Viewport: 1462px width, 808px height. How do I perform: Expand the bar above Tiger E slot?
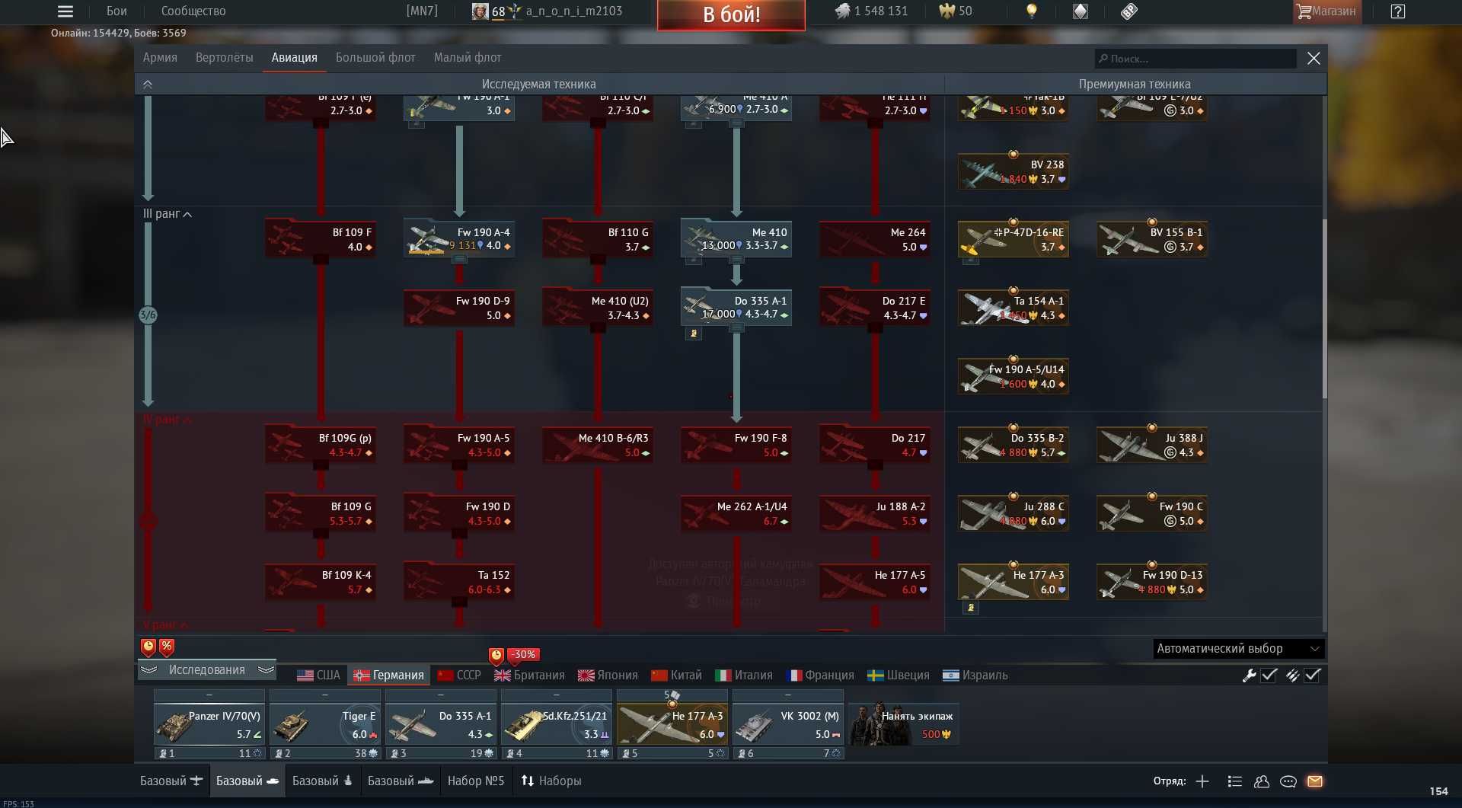(x=325, y=695)
